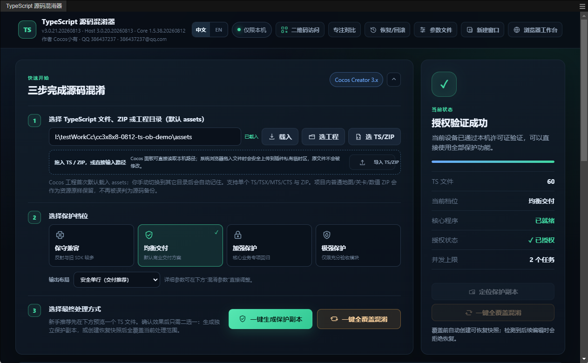This screenshot has height=363, width=588.
Task: Click 选工程 to choose project
Action: (323, 137)
